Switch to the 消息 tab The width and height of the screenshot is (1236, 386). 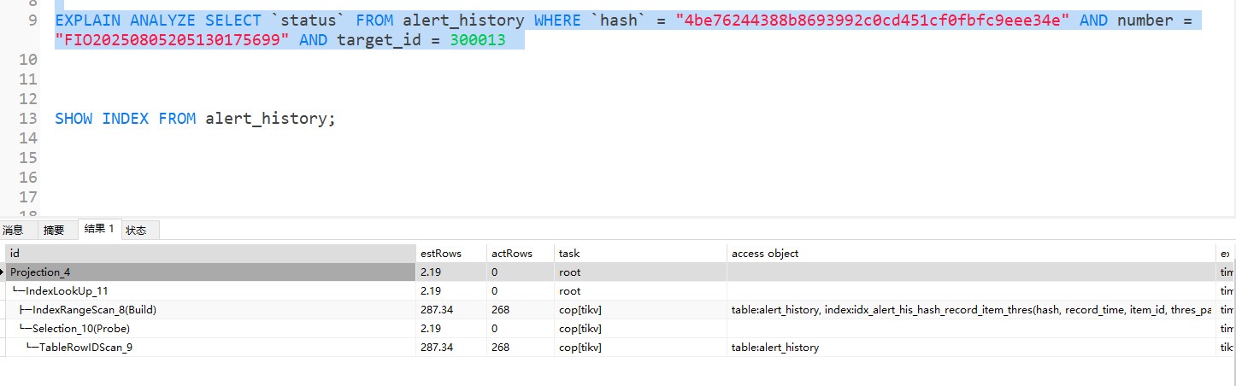point(13,230)
